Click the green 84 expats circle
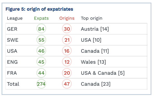This screenshot has height=97, width=154. 41,29
